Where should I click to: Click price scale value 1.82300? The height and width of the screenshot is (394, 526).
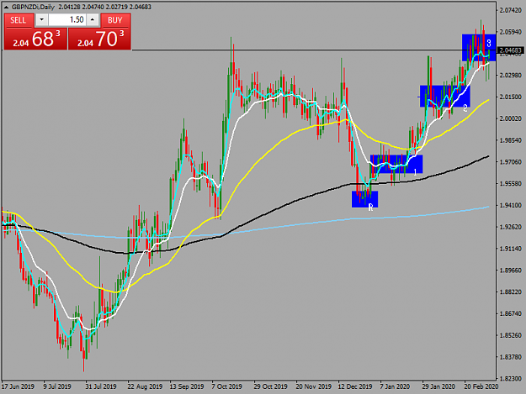pos(511,379)
